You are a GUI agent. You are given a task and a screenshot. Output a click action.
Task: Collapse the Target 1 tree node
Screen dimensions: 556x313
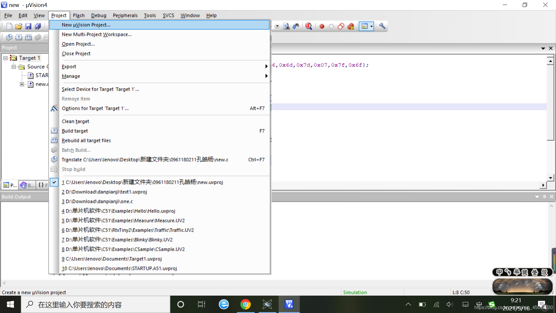pyautogui.click(x=5, y=58)
